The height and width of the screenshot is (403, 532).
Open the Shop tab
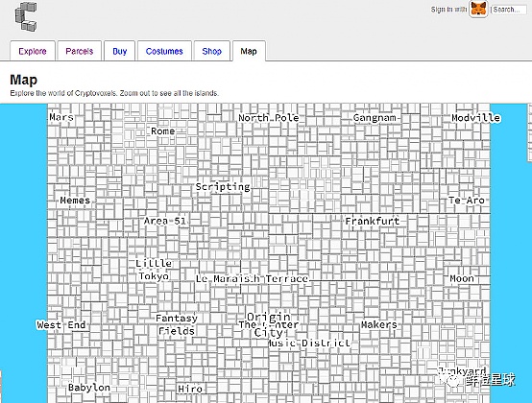[211, 51]
